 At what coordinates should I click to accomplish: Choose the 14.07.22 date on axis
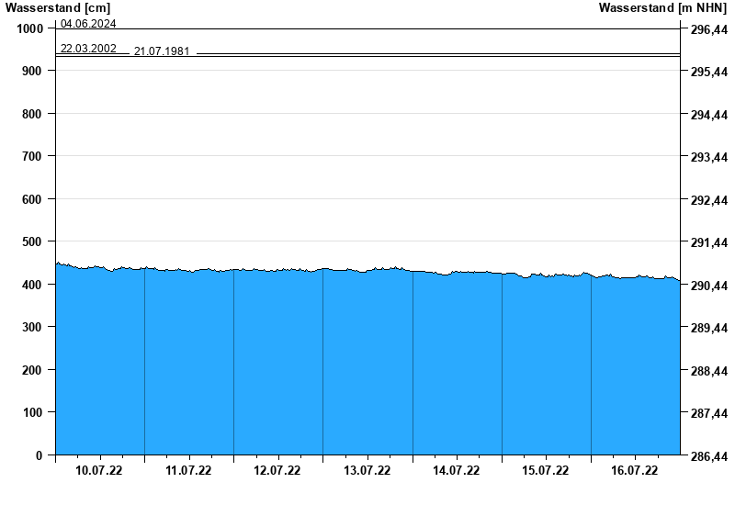pyautogui.click(x=456, y=470)
